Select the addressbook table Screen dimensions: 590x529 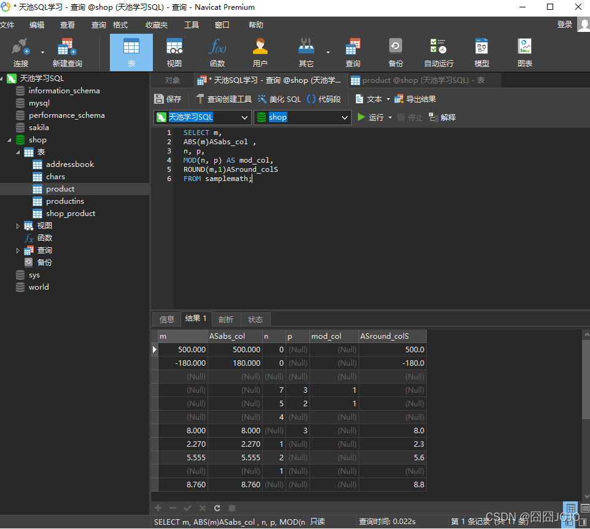(x=70, y=164)
